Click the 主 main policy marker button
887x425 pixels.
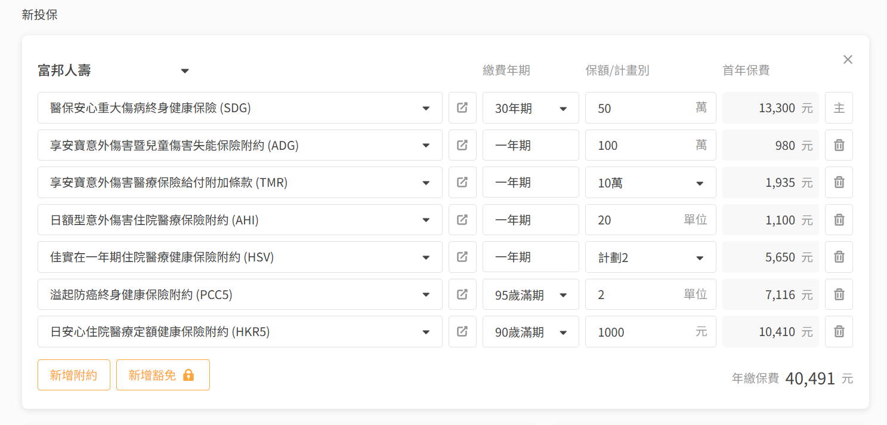(x=839, y=108)
